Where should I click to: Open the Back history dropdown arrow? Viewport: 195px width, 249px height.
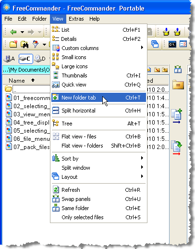click(22, 32)
